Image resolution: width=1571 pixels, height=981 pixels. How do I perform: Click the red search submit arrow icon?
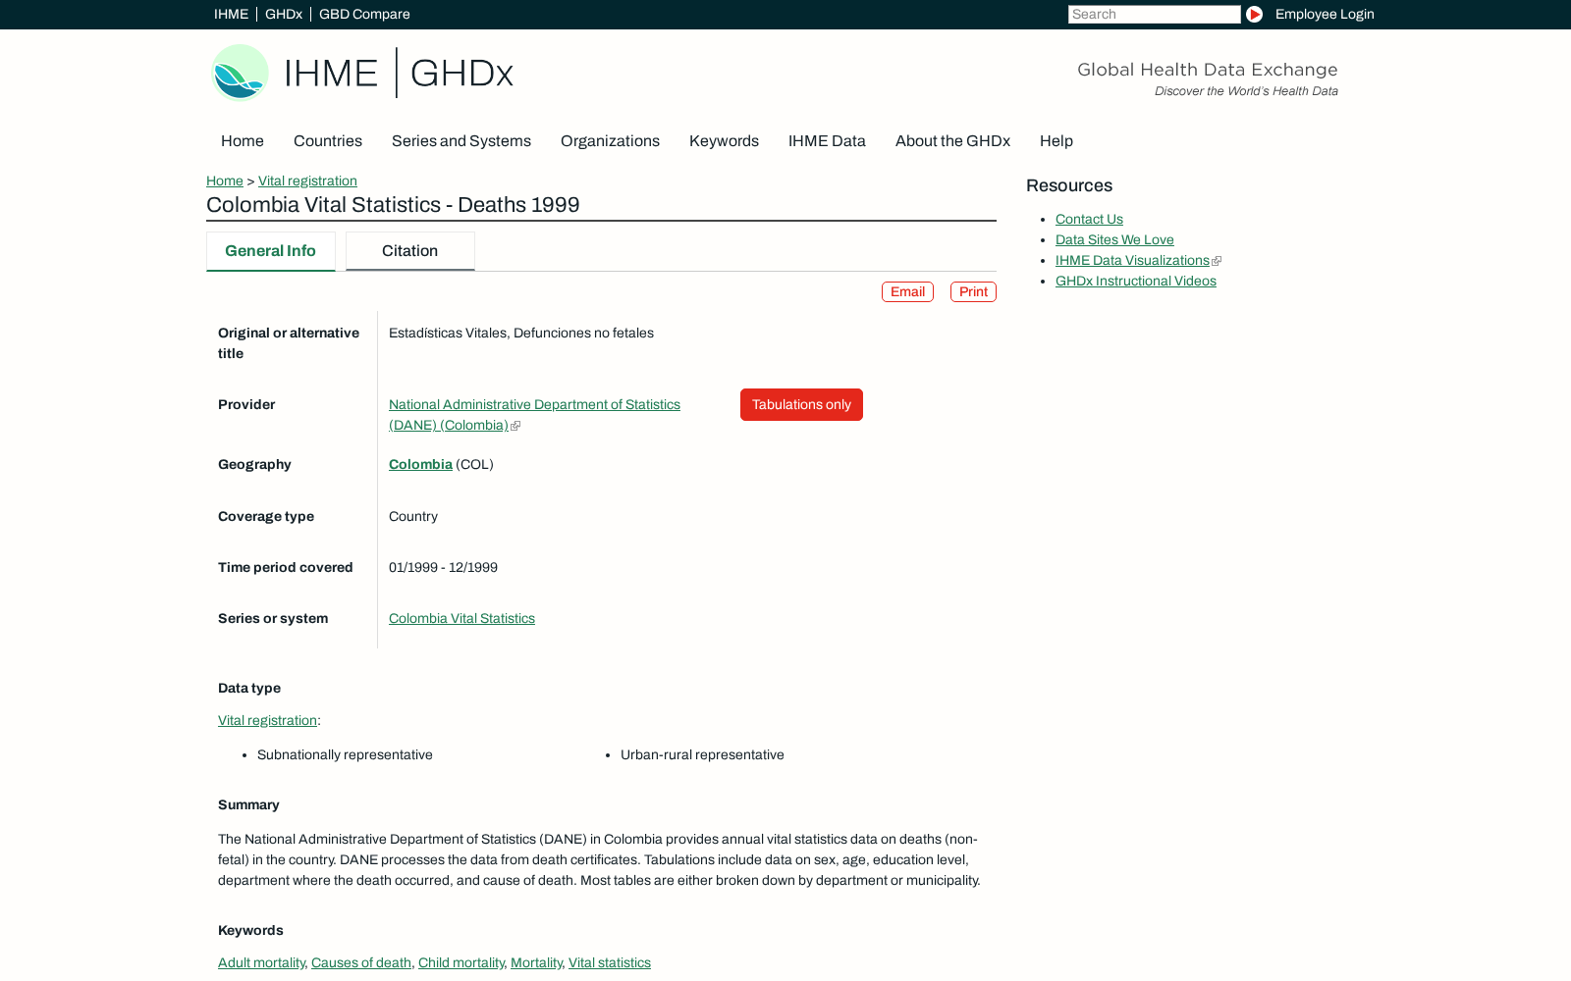1254,14
